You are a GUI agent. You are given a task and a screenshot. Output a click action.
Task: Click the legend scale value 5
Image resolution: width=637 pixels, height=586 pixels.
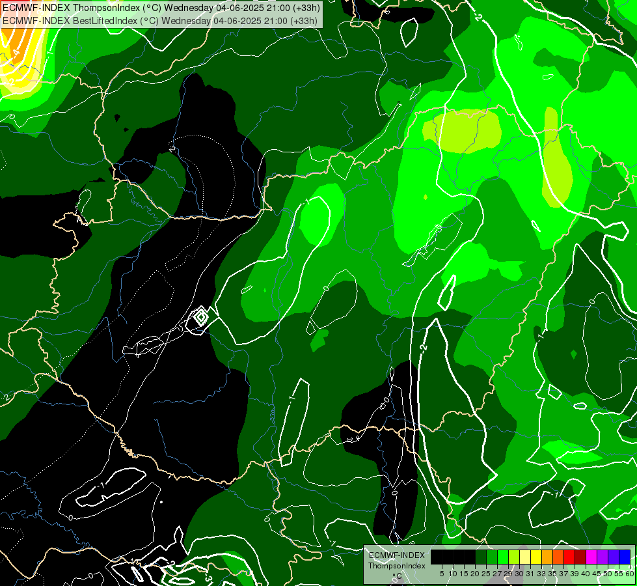(442, 574)
